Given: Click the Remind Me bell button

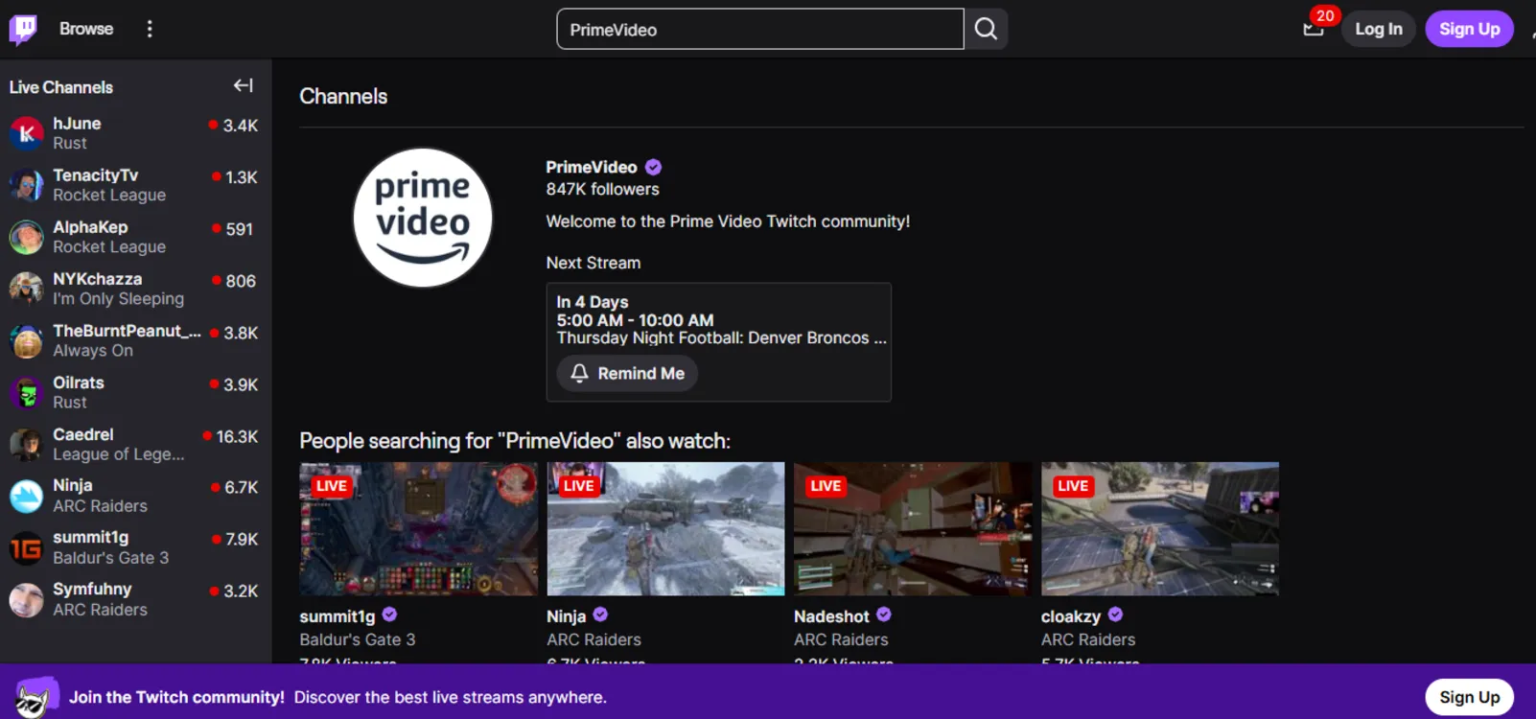Looking at the screenshot, I should (627, 373).
